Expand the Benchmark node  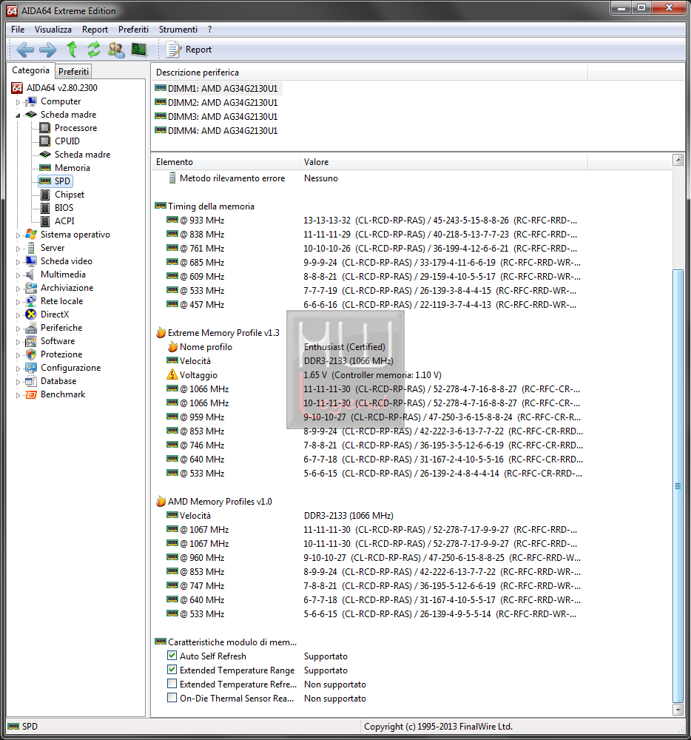point(18,394)
